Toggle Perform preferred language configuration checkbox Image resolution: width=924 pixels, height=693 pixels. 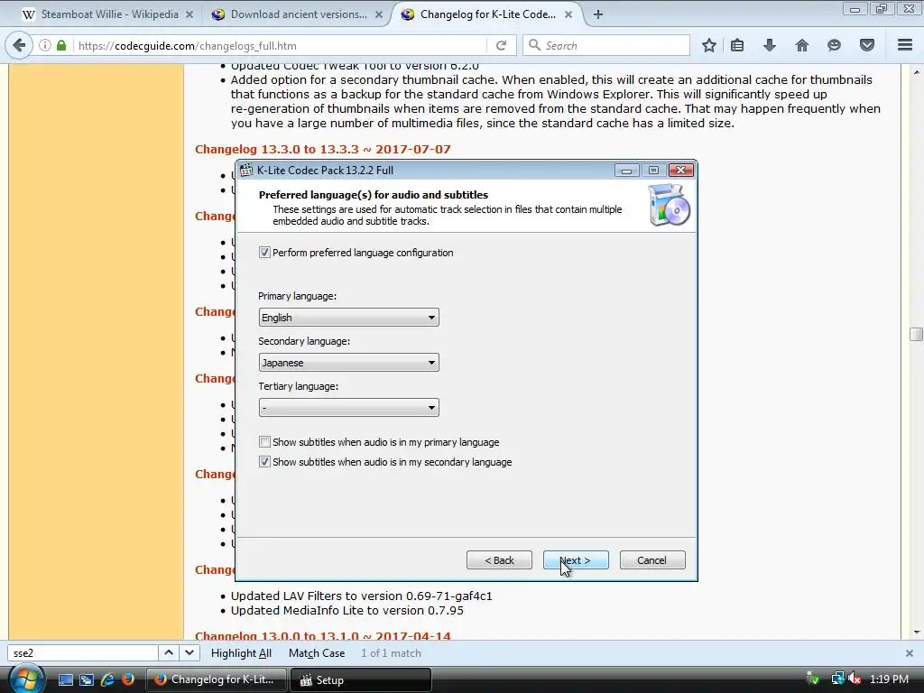coord(264,253)
